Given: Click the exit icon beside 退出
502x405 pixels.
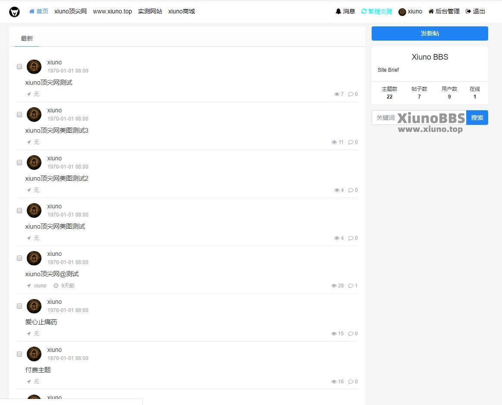Looking at the screenshot, I should click(468, 12).
